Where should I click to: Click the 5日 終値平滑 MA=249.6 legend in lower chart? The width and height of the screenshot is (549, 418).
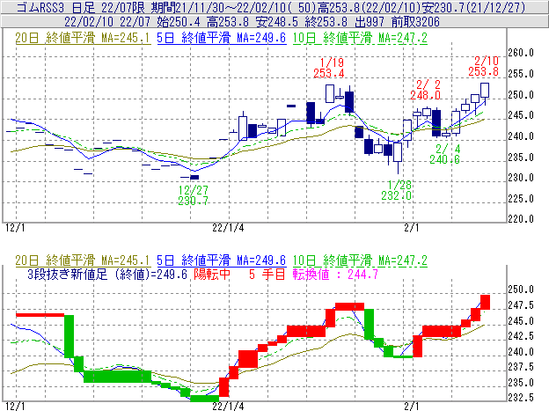[222, 260]
